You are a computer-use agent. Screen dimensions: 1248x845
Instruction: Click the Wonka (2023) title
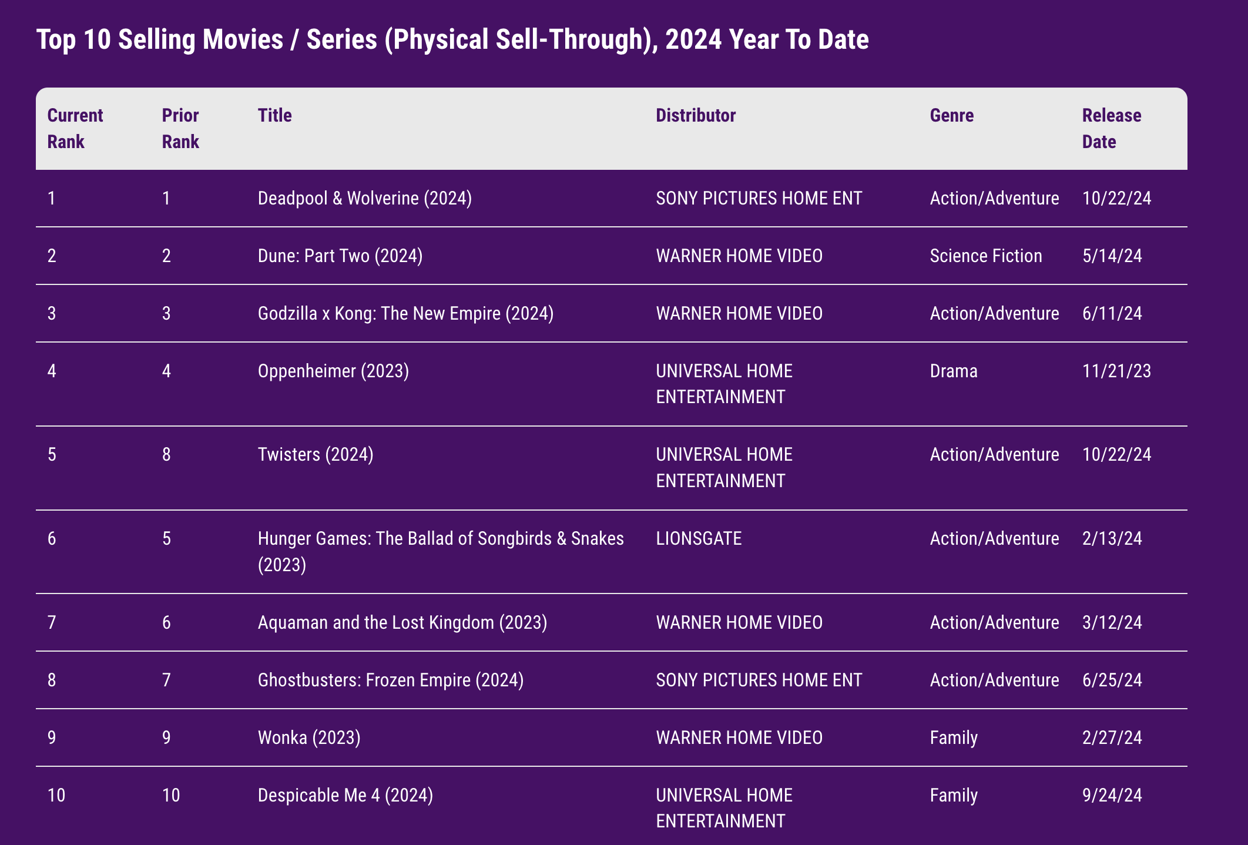click(x=309, y=738)
